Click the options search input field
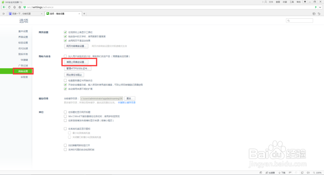 click(x=299, y=21)
